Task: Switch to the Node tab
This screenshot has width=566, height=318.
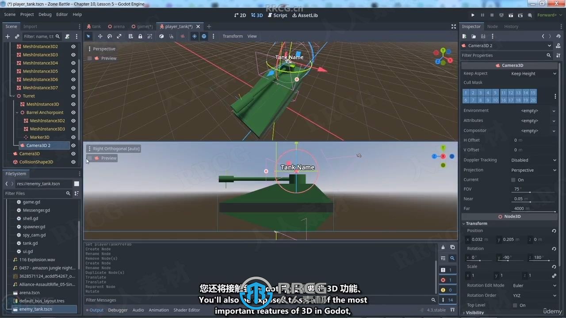Action: (x=492, y=26)
